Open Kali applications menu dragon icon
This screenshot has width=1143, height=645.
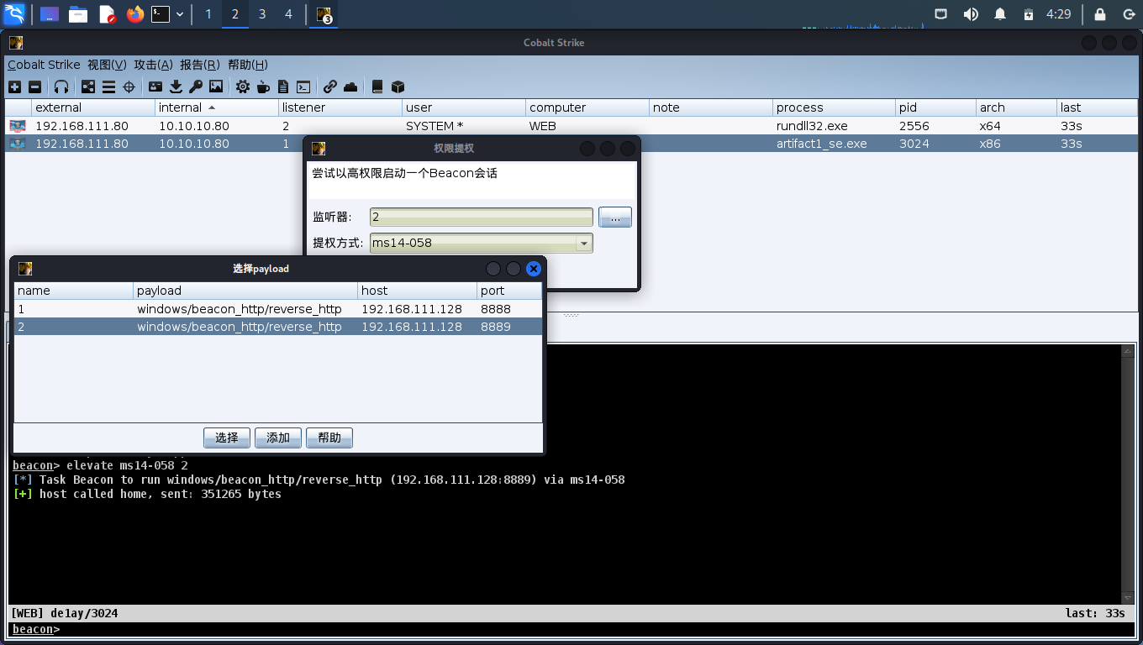[14, 13]
